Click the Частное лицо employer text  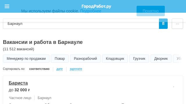pyautogui.click(x=20, y=98)
